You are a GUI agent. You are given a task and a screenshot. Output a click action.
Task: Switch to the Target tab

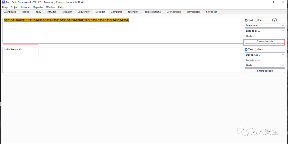point(25,12)
